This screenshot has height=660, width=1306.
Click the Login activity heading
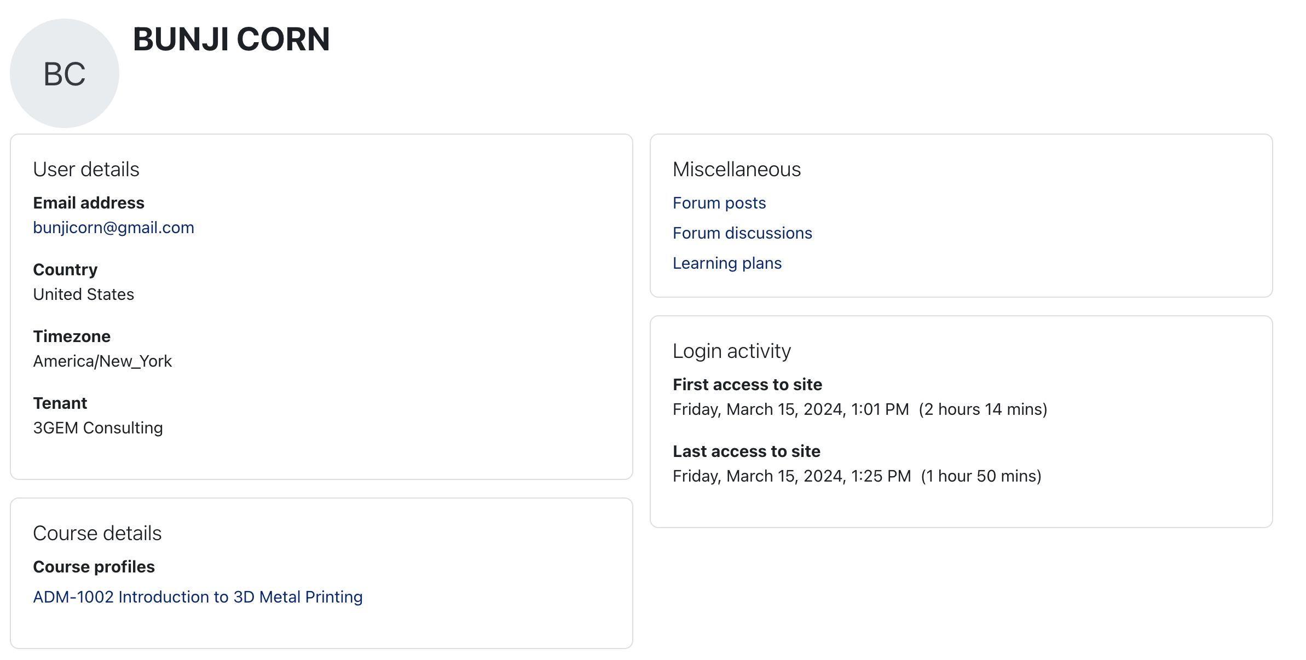[x=731, y=351]
